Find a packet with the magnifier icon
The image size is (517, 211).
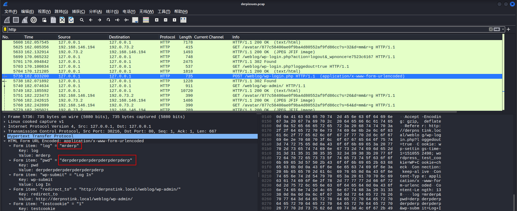[x=82, y=20]
